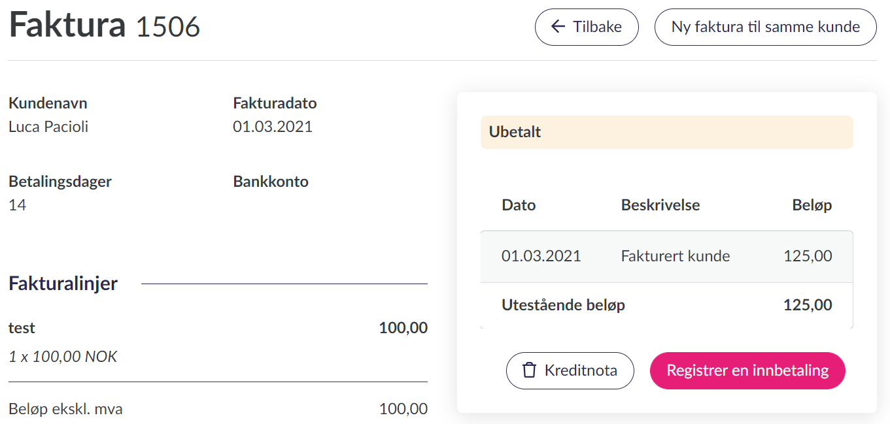
Task: Create Ny faktura til samme kunde
Action: 765,27
